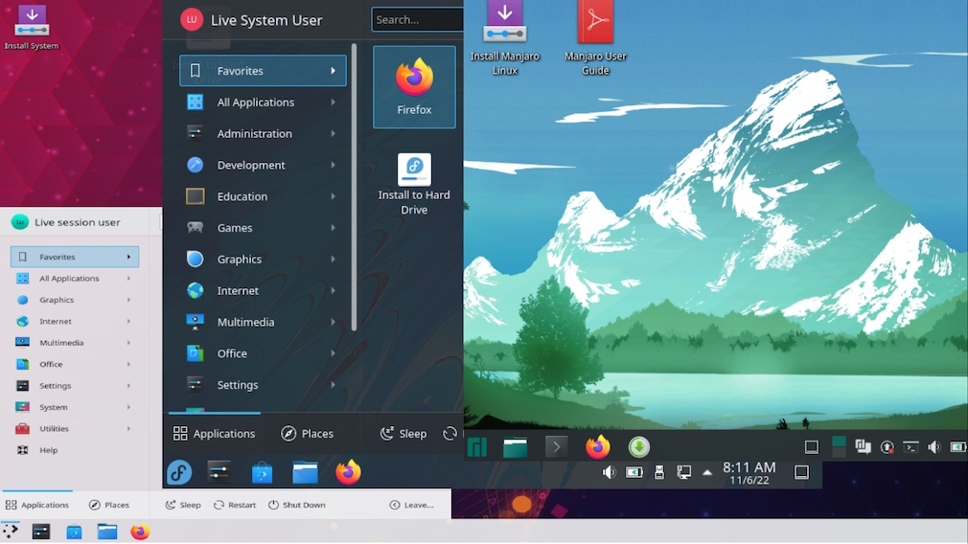968x544 pixels.
Task: Show hidden tray icons with up arrow
Action: coord(707,473)
